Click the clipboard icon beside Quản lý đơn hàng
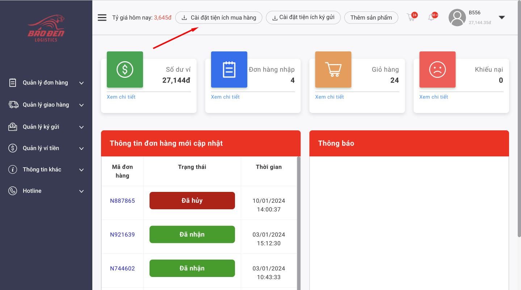Viewport: 521px width, 290px height. coord(13,83)
